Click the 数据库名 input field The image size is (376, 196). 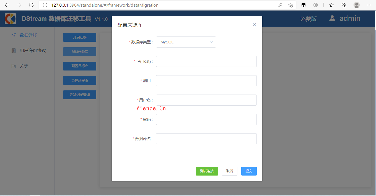coord(206,139)
